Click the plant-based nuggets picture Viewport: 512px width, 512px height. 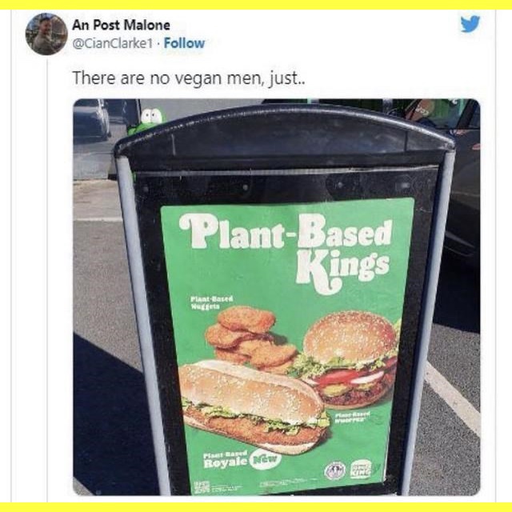(x=248, y=340)
